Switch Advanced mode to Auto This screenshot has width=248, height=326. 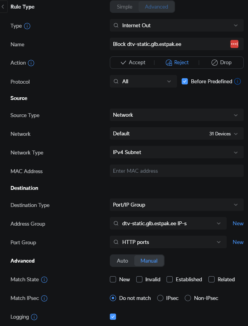pos(122,261)
